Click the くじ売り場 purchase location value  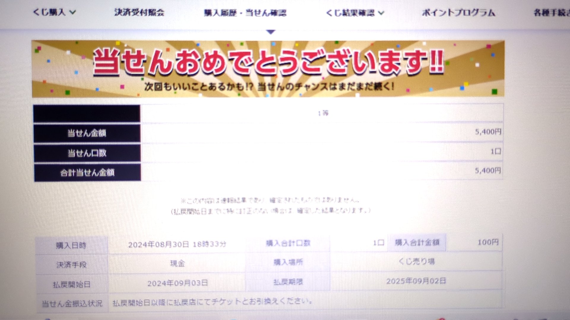(x=417, y=261)
